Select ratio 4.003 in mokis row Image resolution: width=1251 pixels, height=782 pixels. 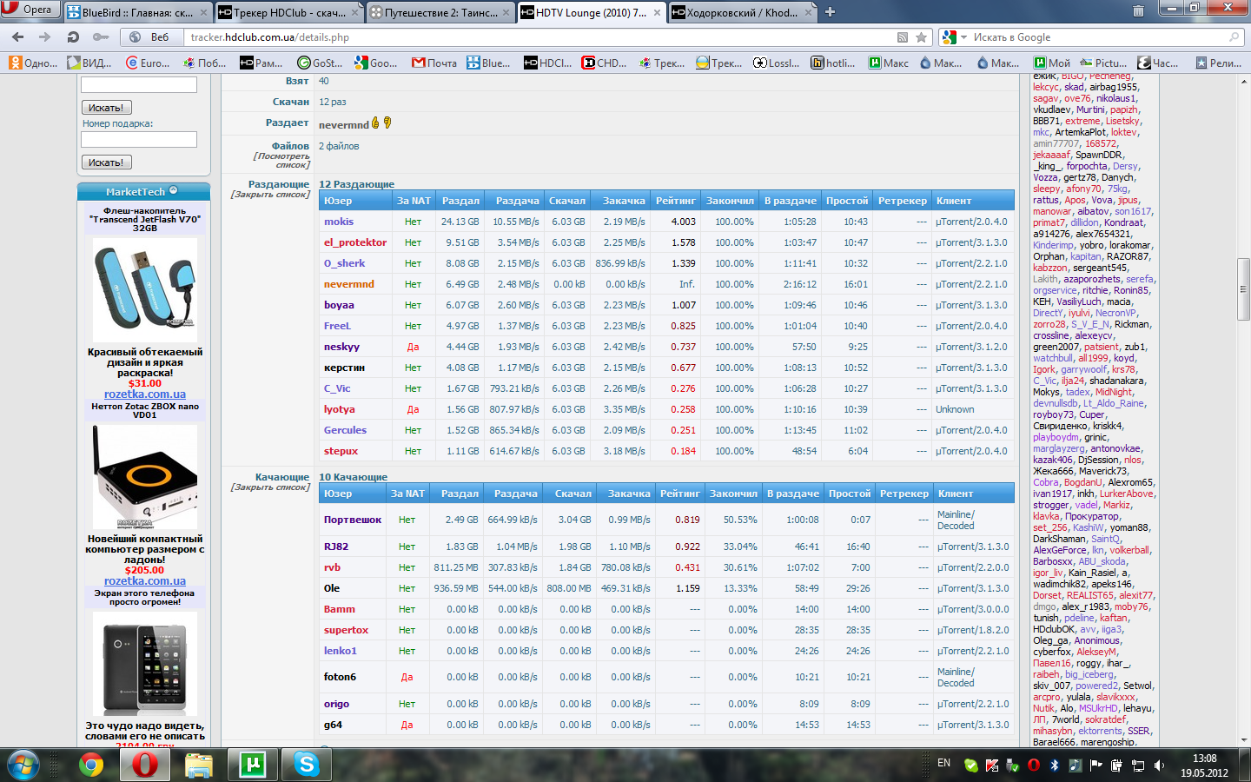(x=684, y=222)
